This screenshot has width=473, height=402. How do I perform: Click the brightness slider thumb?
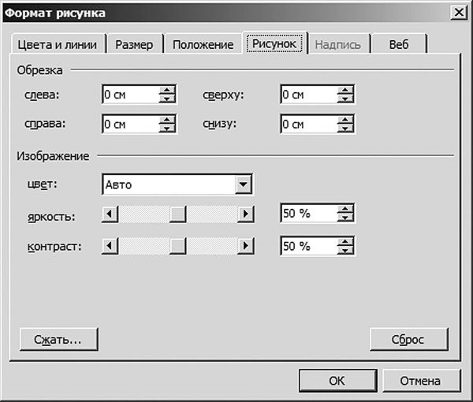click(x=179, y=214)
